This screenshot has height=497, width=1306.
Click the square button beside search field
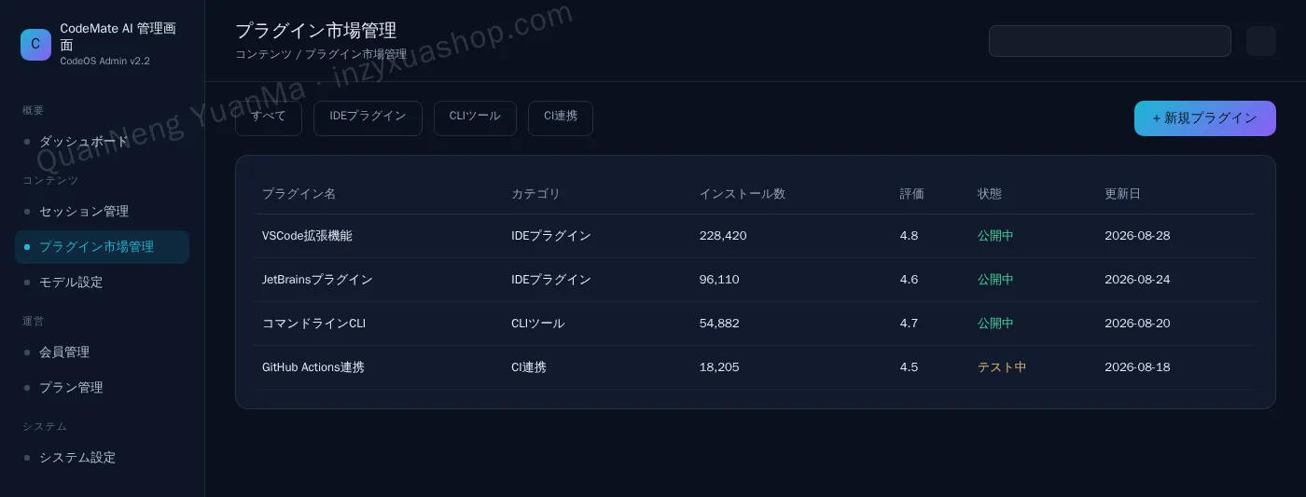tap(1261, 41)
